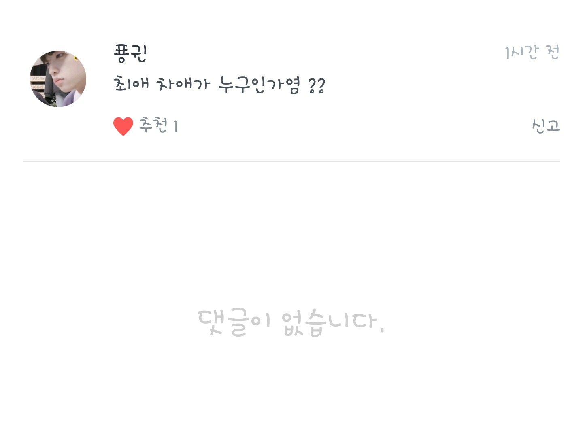
Task: Select the username 퐁귄
Action: 130,53
